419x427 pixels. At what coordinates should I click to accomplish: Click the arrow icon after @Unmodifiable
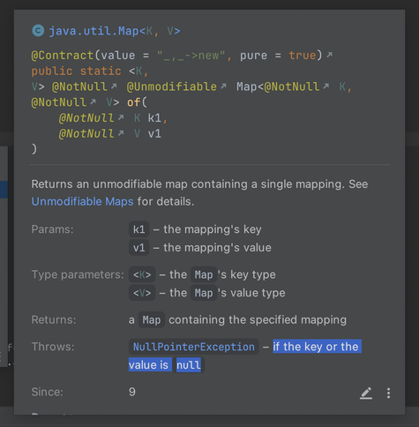(223, 86)
